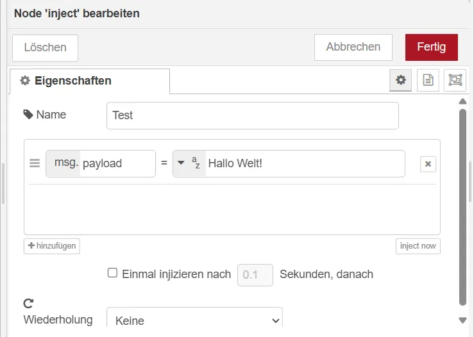Click the inject now button
Image resolution: width=474 pixels, height=337 pixels.
(x=418, y=246)
